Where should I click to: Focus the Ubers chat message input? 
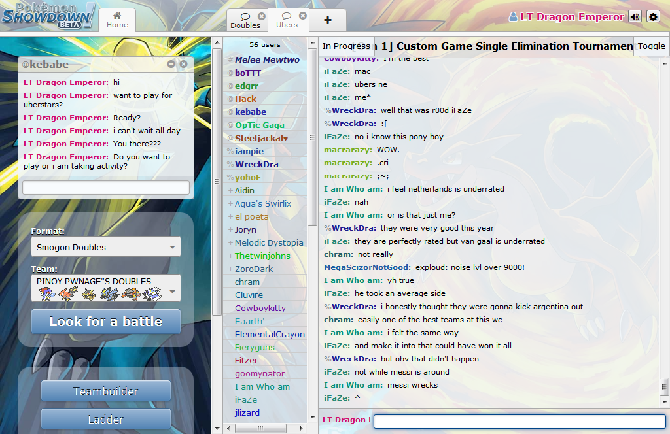pos(519,422)
